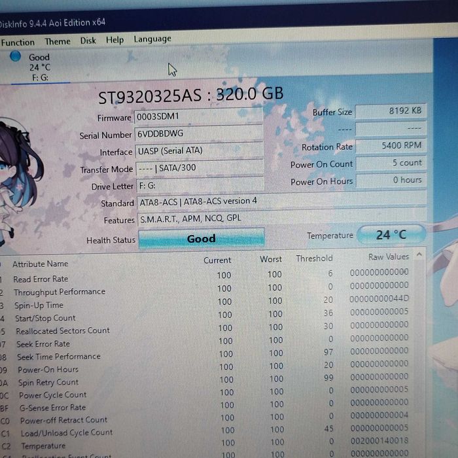Click the Threshold column header
This screenshot has width=458, height=458.
(314, 258)
